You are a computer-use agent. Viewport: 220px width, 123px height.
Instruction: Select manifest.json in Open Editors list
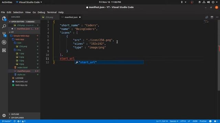pyautogui.click(x=24, y=29)
